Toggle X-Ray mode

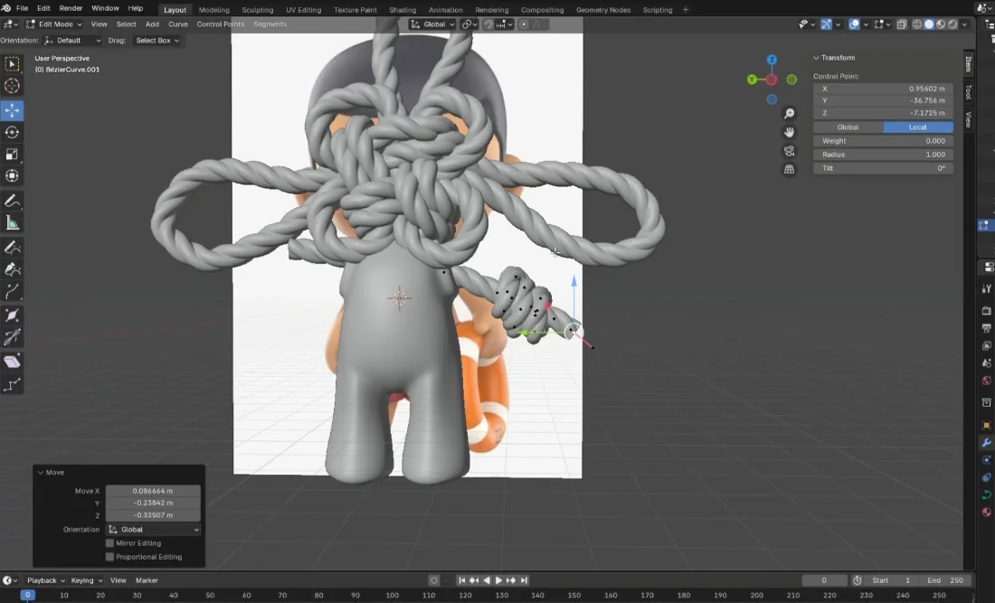[x=901, y=24]
